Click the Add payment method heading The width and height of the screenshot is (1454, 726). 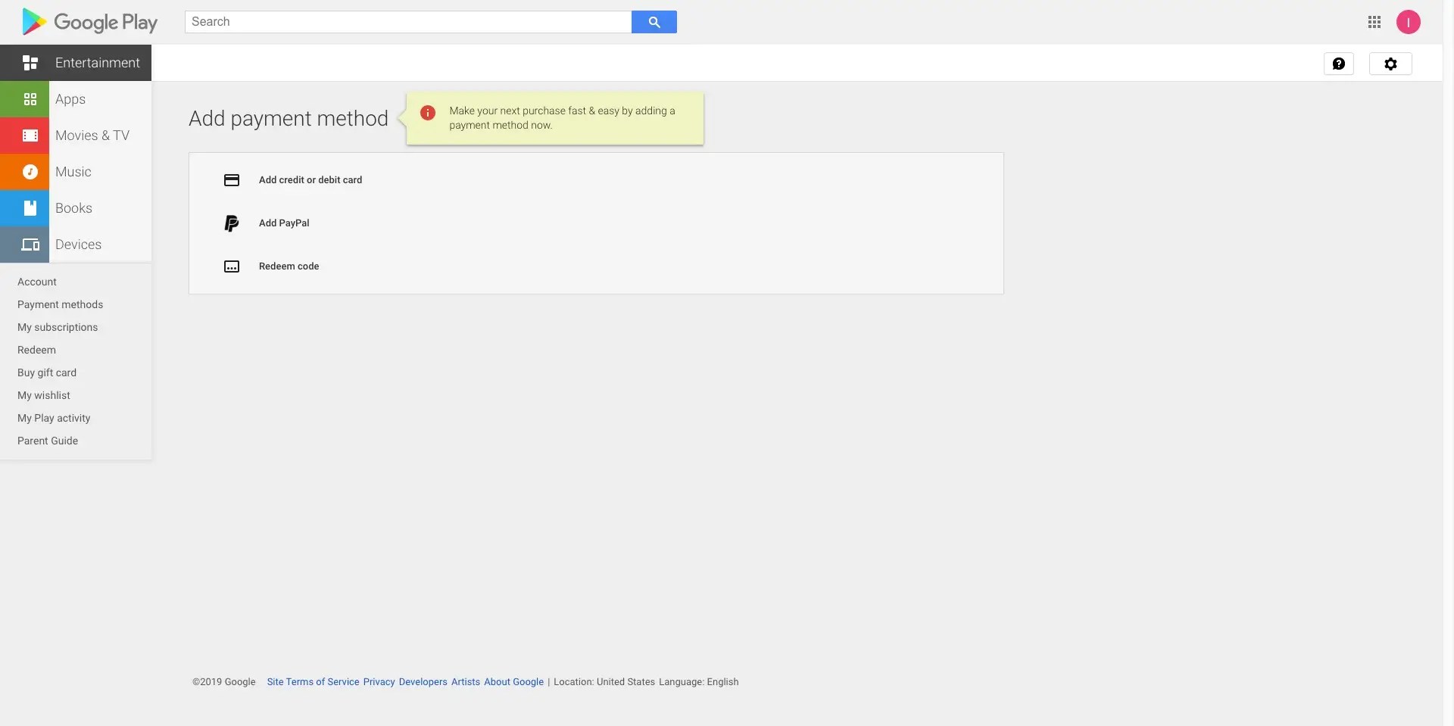tap(289, 118)
